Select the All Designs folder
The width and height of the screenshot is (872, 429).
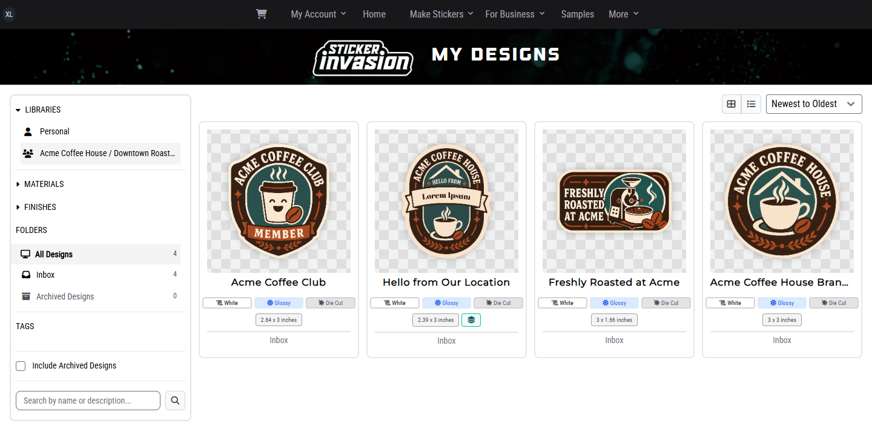pyautogui.click(x=96, y=254)
